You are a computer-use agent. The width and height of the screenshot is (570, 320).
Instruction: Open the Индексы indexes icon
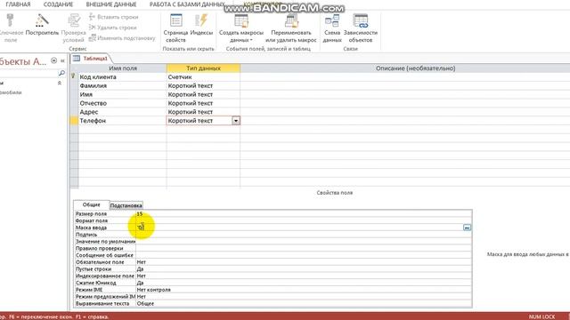201,26
